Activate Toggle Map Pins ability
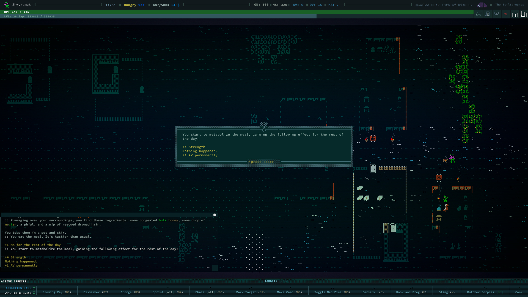This screenshot has height=297, width=528. click(332, 292)
